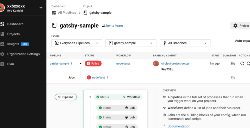Click the 33s job duration value
Screen dimensions: 250x128
click(x=233, y=78)
